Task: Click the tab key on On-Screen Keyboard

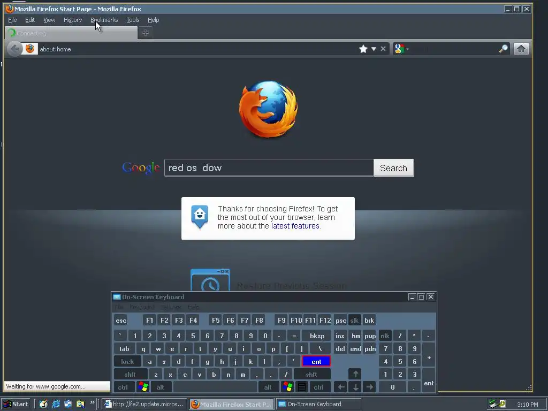Action: pyautogui.click(x=124, y=349)
